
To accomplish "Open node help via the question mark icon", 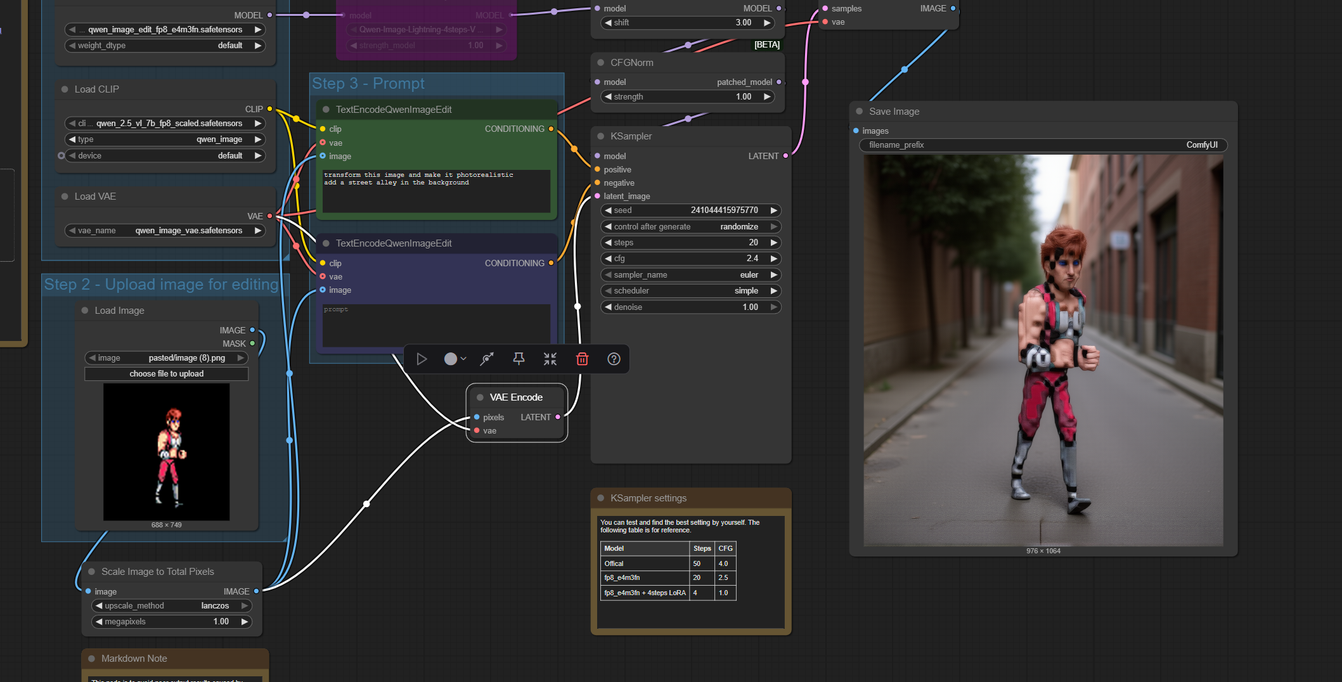I will click(614, 359).
